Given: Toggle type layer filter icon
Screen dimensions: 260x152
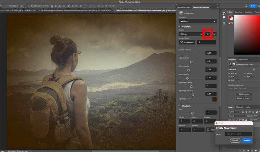Looking at the screenshot, I should tap(250, 112).
